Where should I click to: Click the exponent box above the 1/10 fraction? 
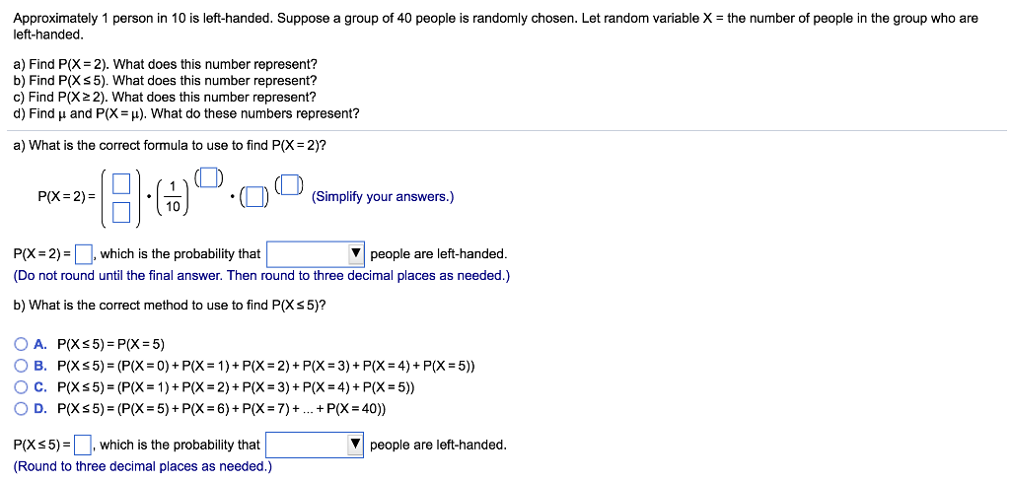208,176
